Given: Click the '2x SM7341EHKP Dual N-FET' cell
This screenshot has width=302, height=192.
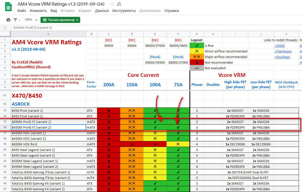Looking at the screenshot, I should click(248, 172).
